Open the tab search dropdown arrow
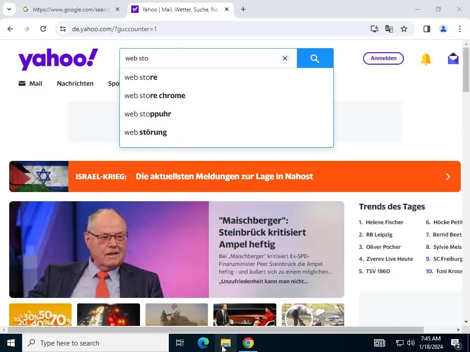This screenshot has width=470, height=352. pyautogui.click(x=9, y=9)
